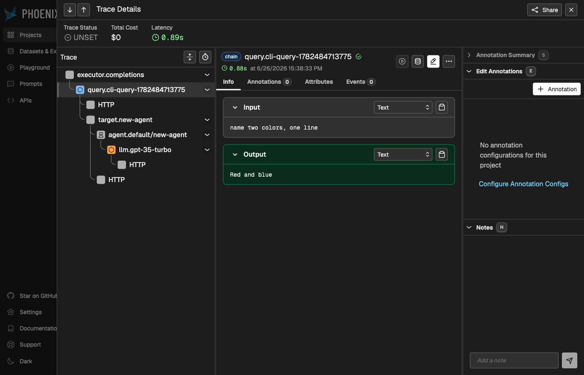
Task: Collapse the Output section
Action: click(235, 155)
